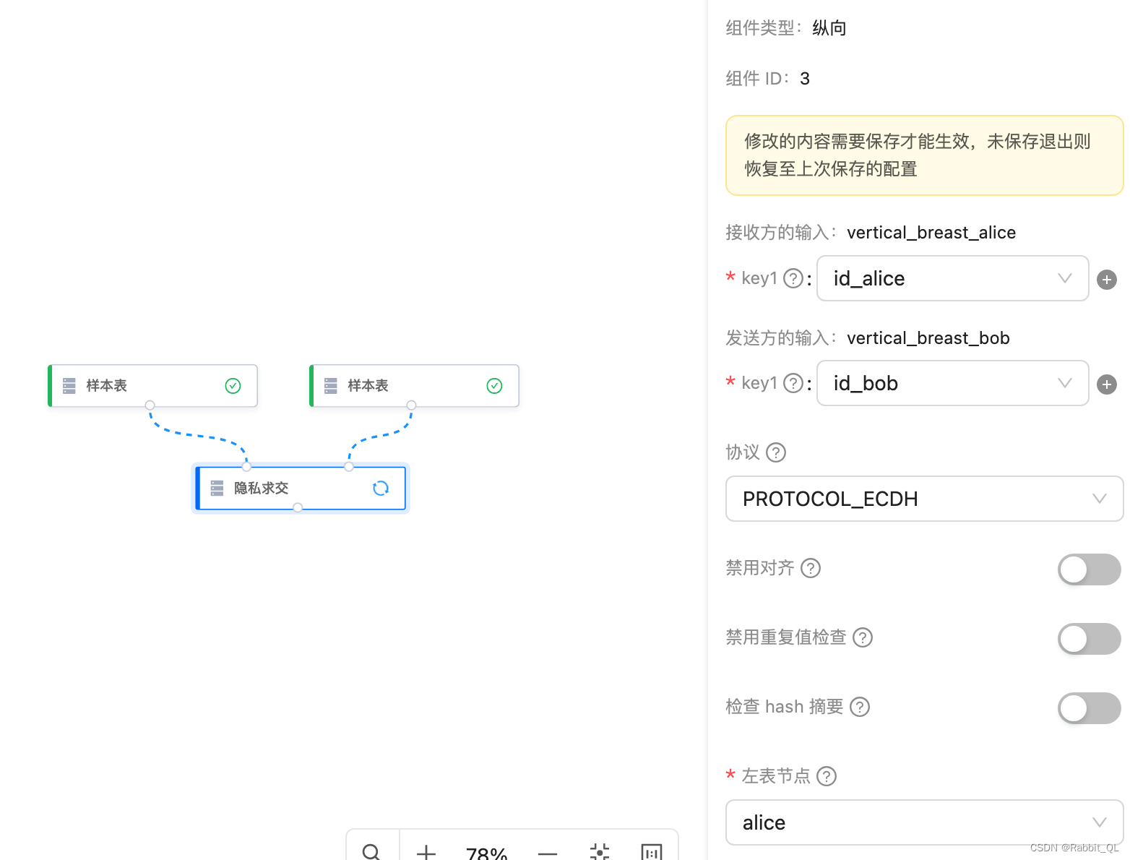Enable the 禁用对齐 toggle

pyautogui.click(x=1089, y=569)
